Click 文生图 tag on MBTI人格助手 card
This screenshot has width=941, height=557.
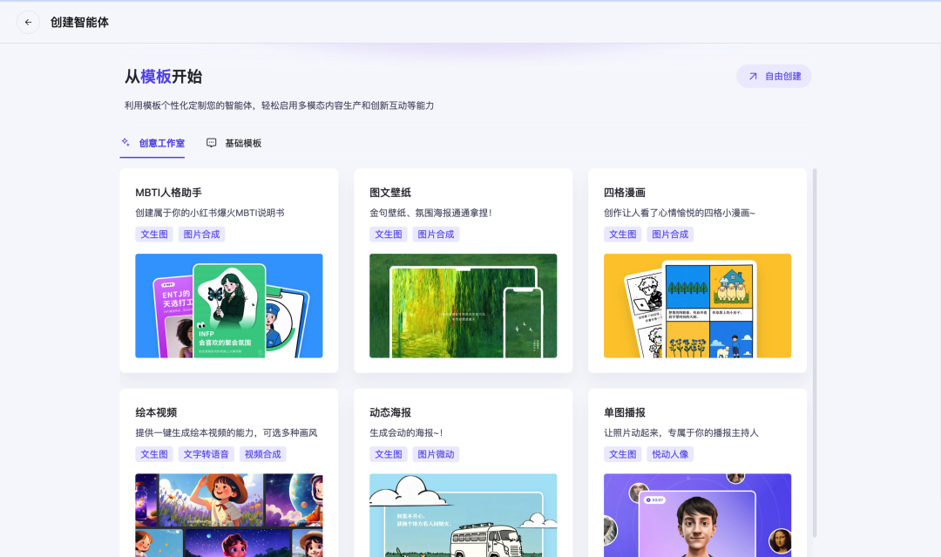click(154, 234)
